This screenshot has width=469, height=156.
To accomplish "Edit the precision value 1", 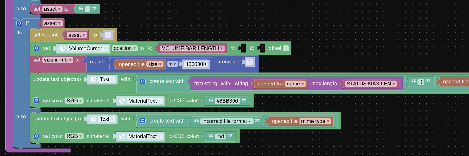I will point(249,62).
